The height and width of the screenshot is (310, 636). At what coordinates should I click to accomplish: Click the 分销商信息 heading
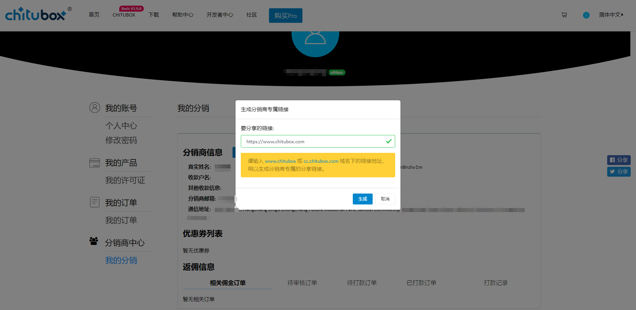tap(203, 153)
